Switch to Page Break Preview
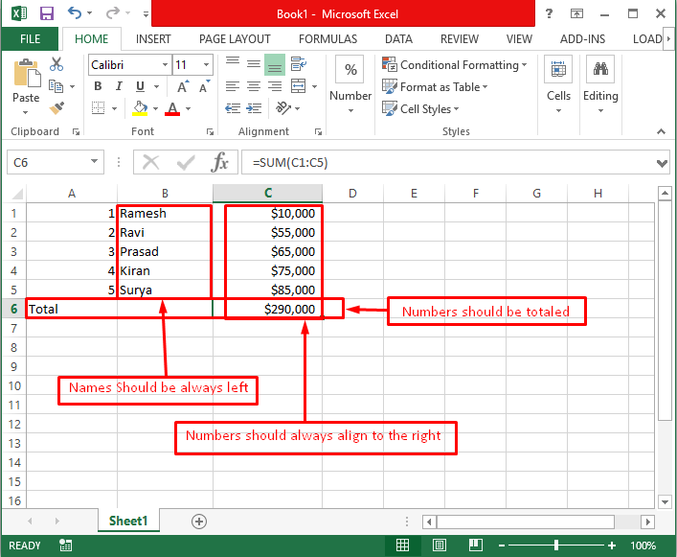Image resolution: width=677 pixels, height=557 pixels. click(x=475, y=545)
